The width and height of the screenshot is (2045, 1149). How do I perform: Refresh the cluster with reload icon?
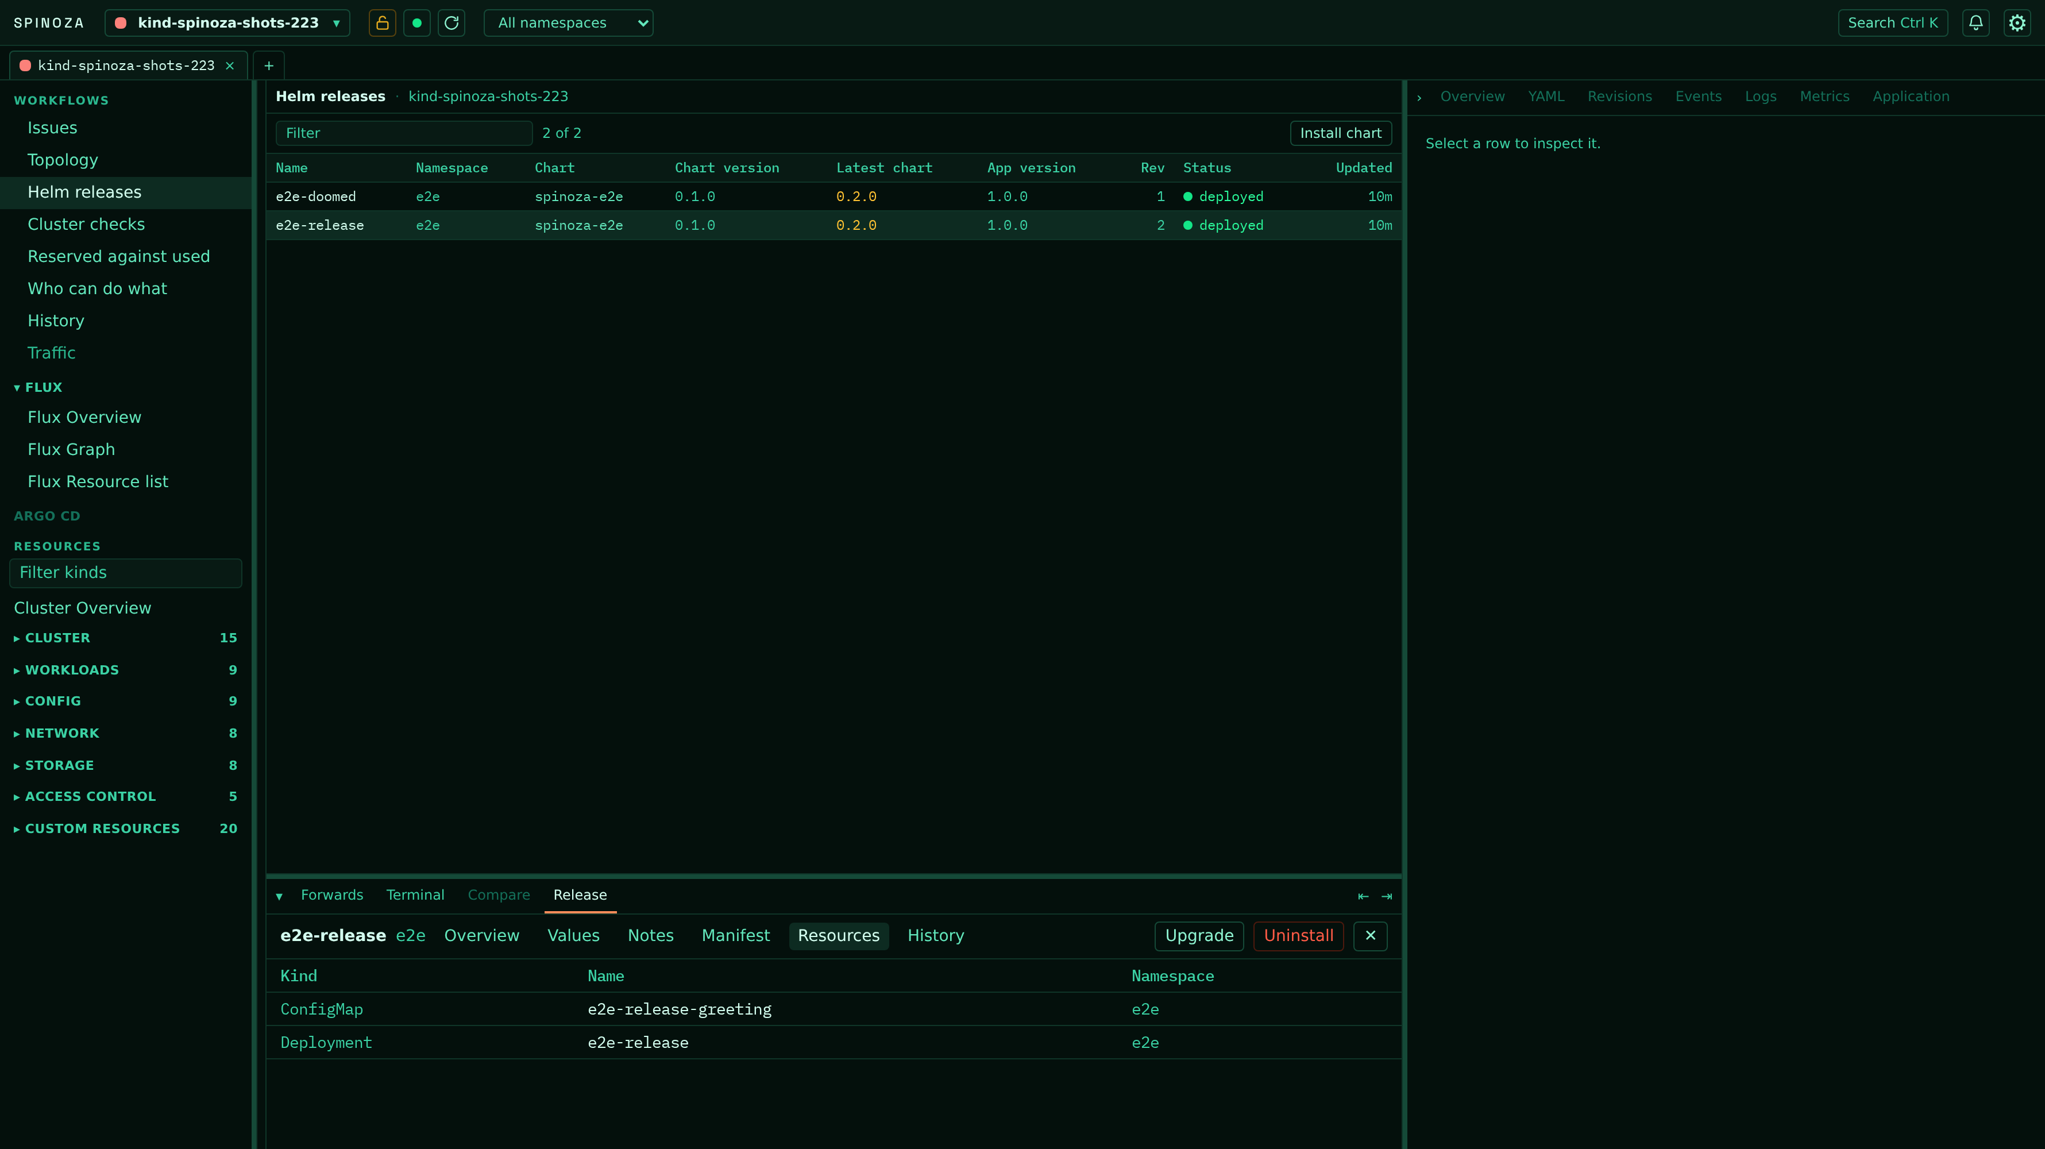click(x=452, y=23)
